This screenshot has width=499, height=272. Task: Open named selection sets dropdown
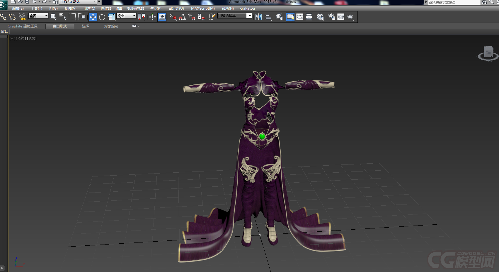pos(249,16)
